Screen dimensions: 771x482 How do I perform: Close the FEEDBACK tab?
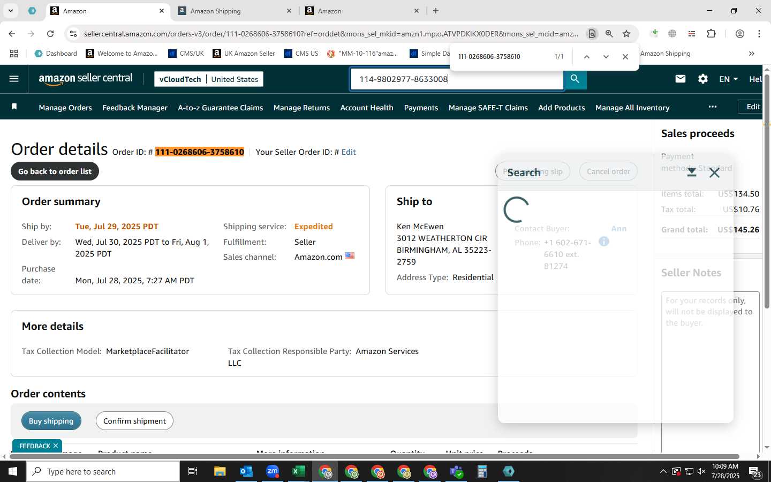pos(56,446)
